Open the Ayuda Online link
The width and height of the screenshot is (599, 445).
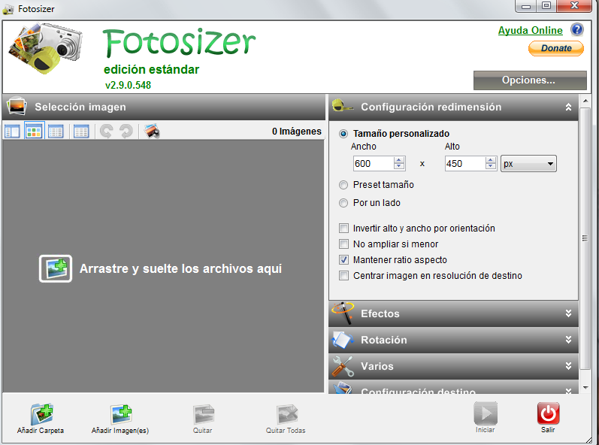pyautogui.click(x=530, y=30)
